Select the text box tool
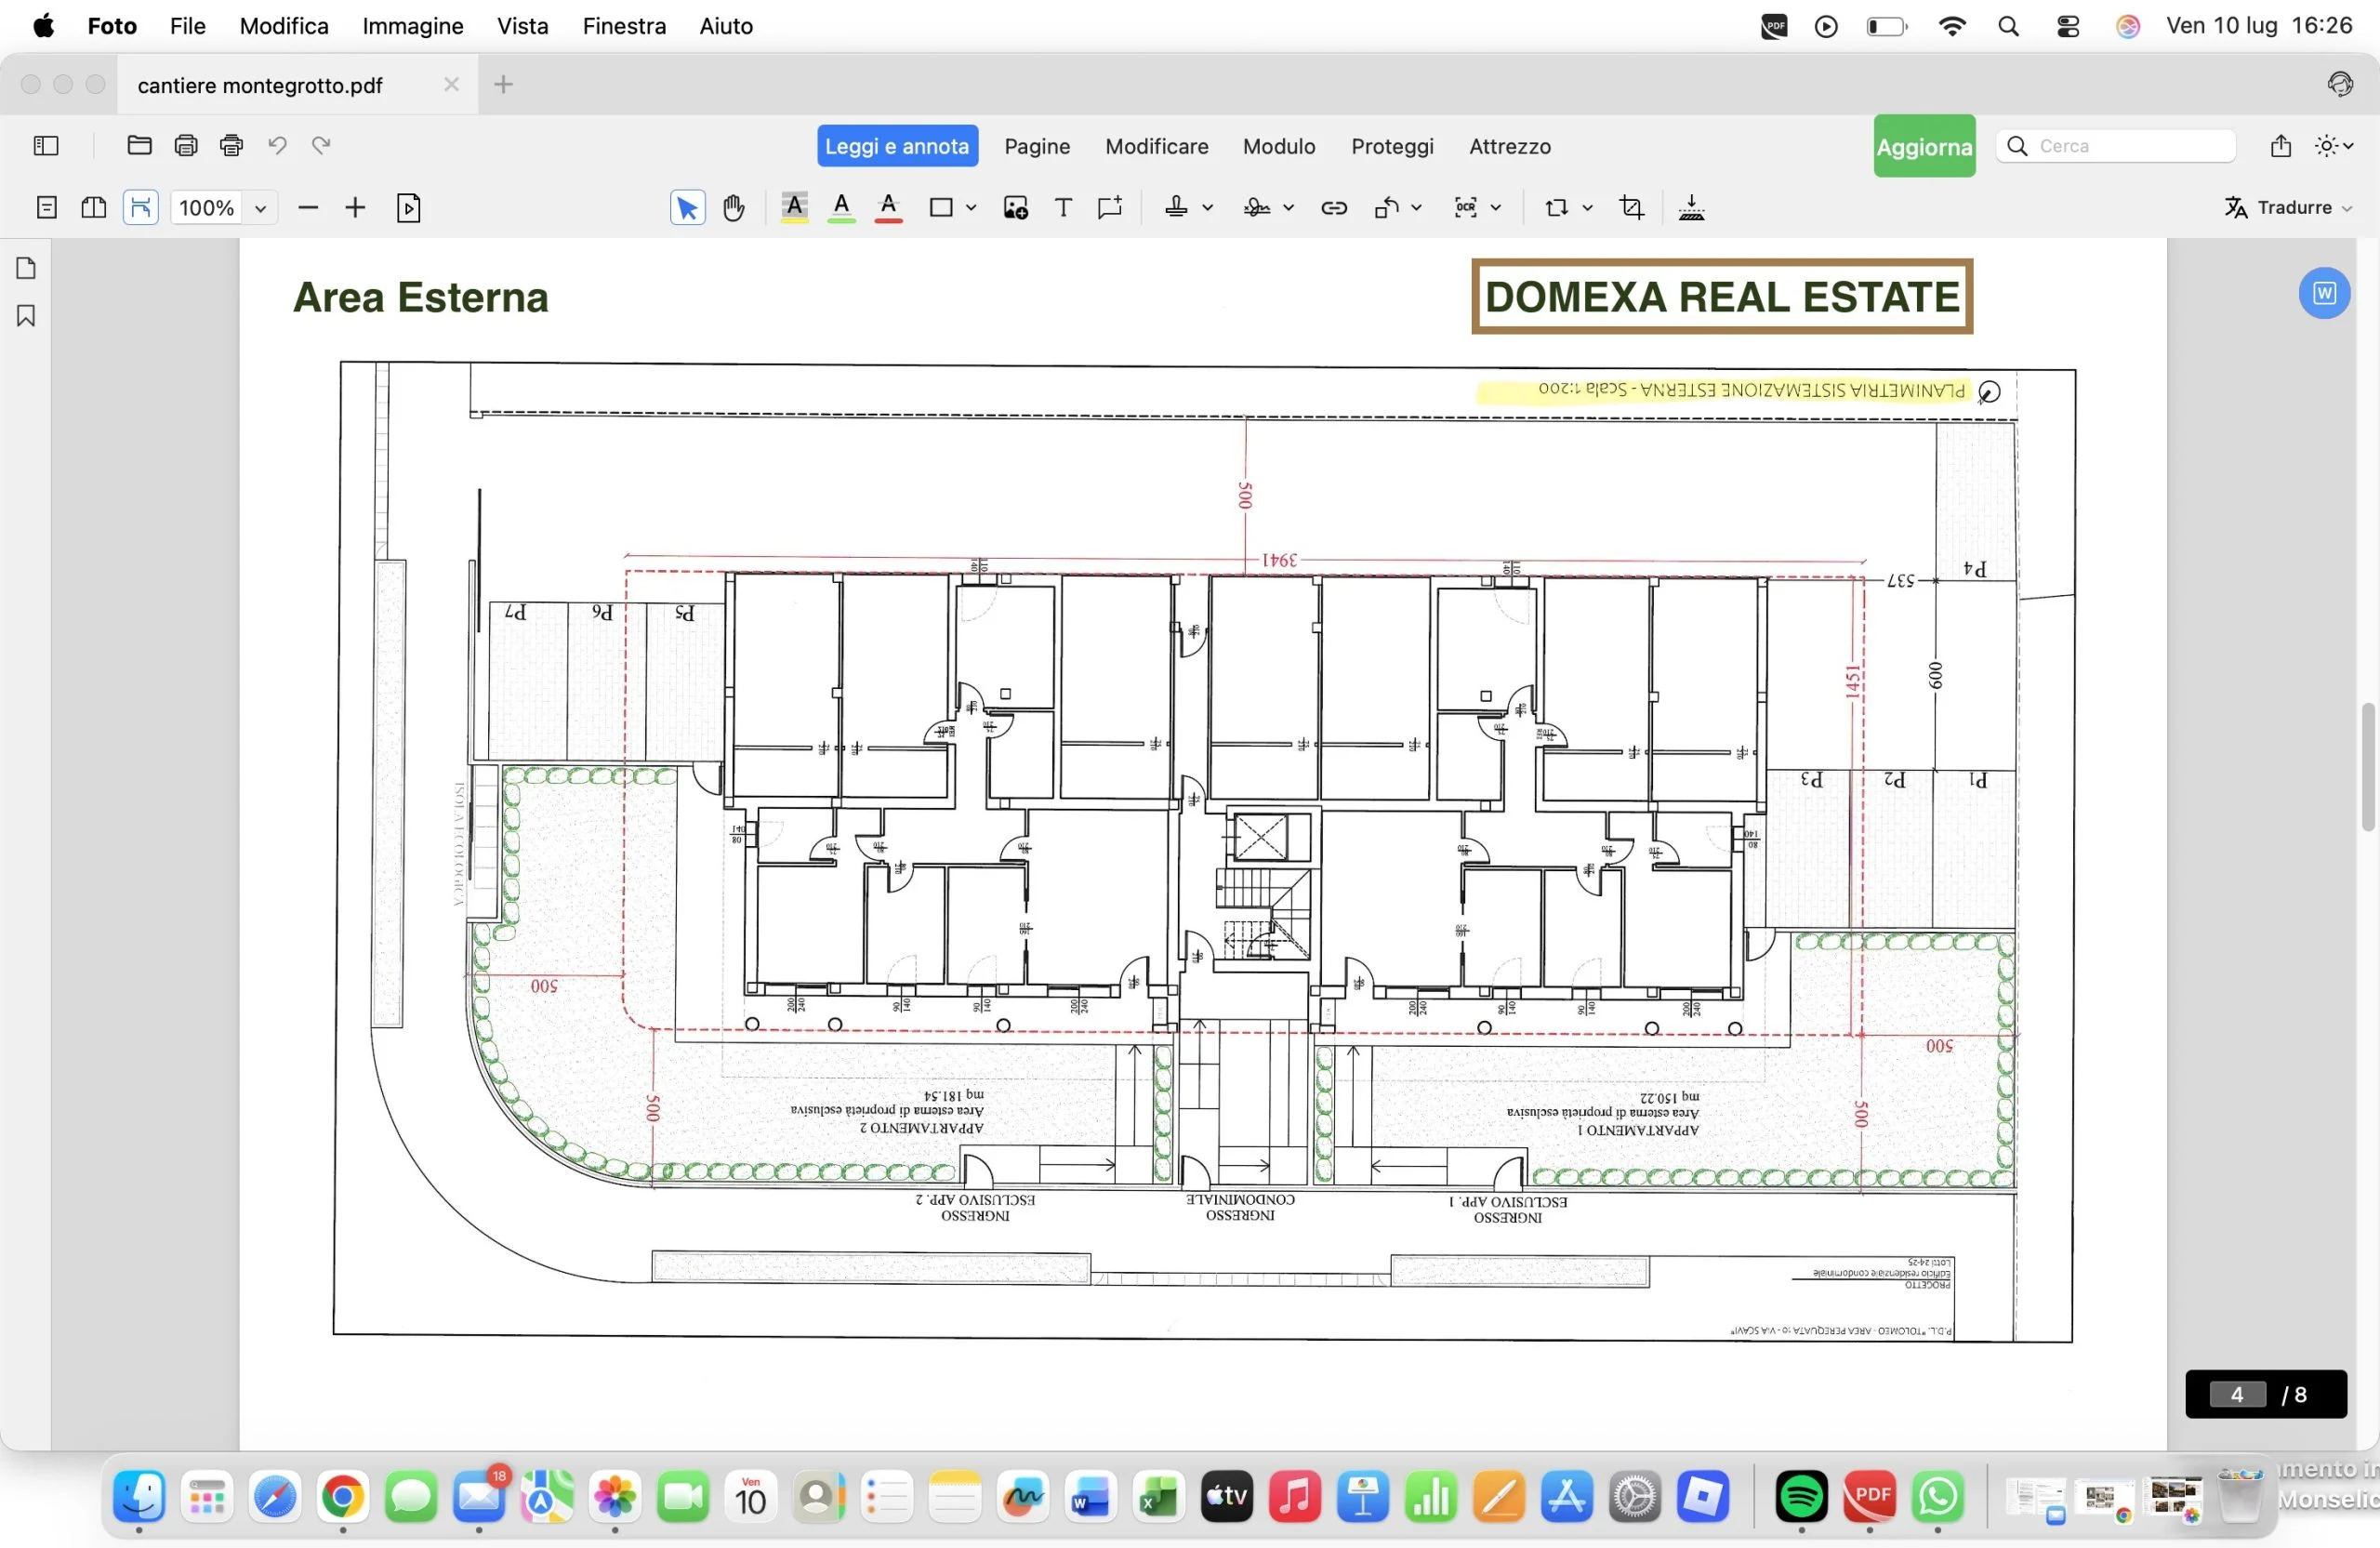The width and height of the screenshot is (2380, 1548). click(x=1063, y=208)
